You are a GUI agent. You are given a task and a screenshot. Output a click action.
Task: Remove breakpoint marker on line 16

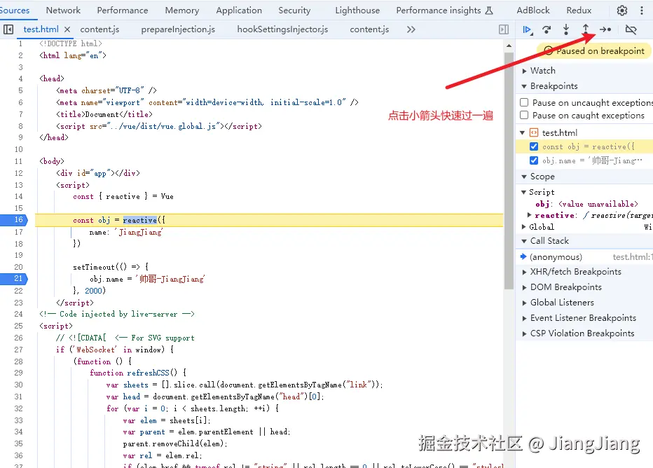tap(14, 220)
